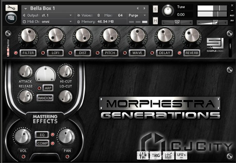
Task: Click the white dome dial above ARP
Action: tap(45, 74)
